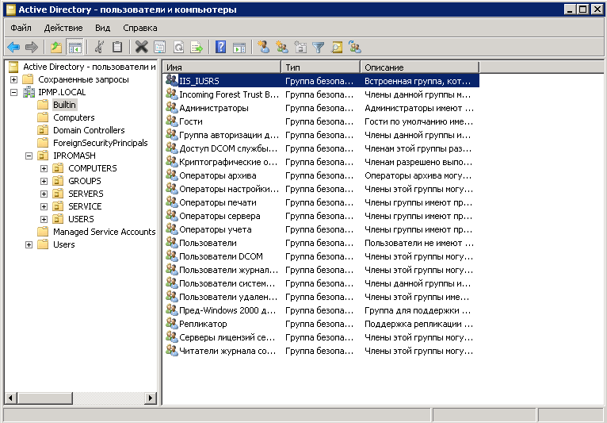
Task: Select ForeignSecurityPrincipals container
Action: (x=101, y=143)
